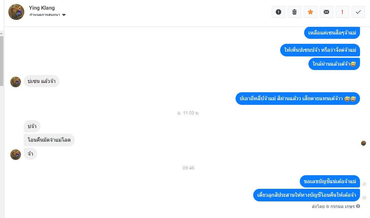The width and height of the screenshot is (370, 218).
Task: Click delivery status check beside ขอเลขบัญชี message
Action: (x=364, y=184)
